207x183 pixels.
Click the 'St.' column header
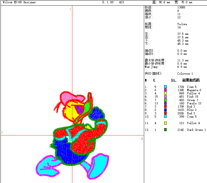pos(174,80)
